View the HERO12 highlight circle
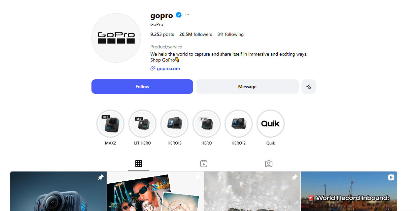 point(238,123)
